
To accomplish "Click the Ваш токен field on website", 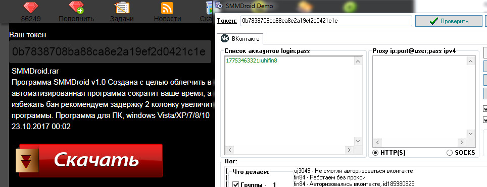I will click(x=110, y=51).
